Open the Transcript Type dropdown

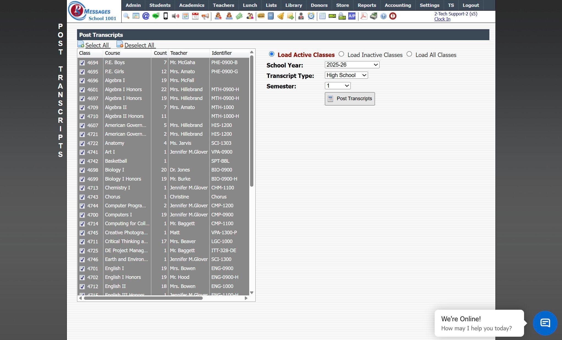[x=346, y=75]
